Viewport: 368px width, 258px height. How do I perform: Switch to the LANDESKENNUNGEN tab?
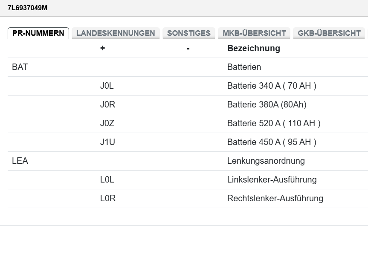point(116,33)
